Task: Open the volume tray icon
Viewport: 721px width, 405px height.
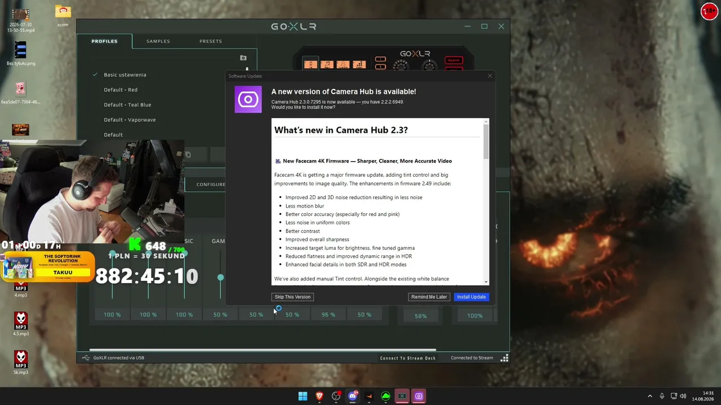Action: pyautogui.click(x=683, y=396)
